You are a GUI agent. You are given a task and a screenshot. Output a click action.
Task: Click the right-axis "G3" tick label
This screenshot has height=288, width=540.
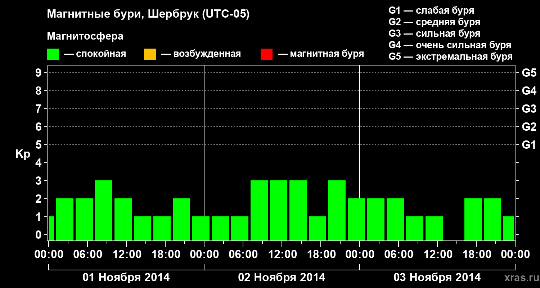(x=529, y=109)
